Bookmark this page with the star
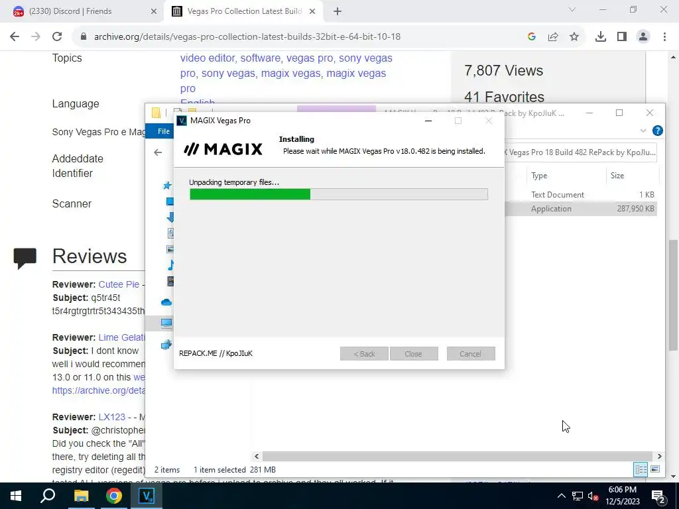 coord(574,37)
